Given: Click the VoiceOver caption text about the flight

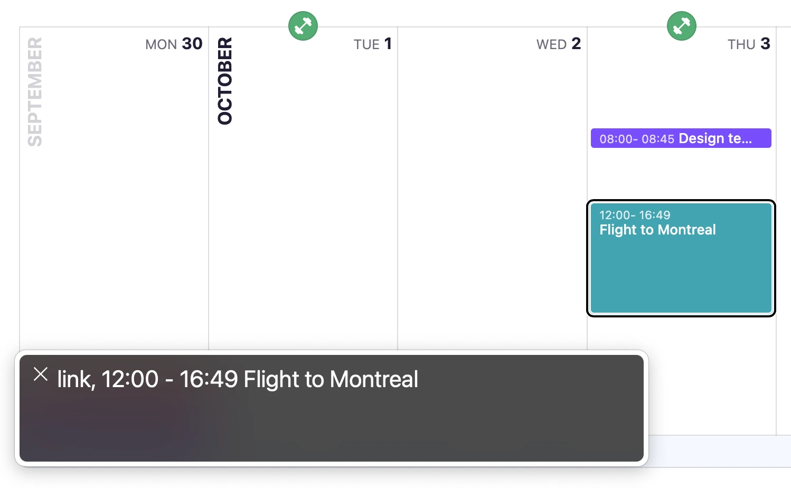Looking at the screenshot, I should 238,379.
